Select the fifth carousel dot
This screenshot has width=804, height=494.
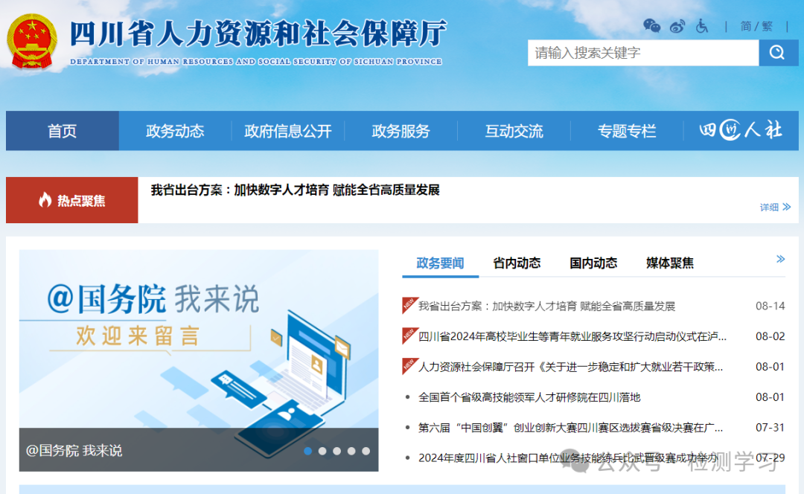point(366,450)
